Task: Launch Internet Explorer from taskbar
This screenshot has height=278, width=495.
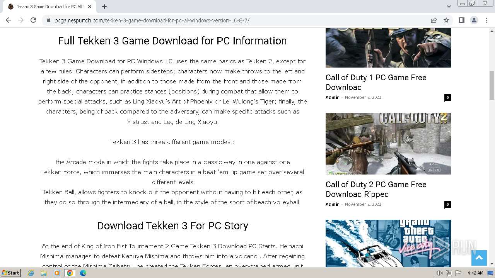Action: 31,273
